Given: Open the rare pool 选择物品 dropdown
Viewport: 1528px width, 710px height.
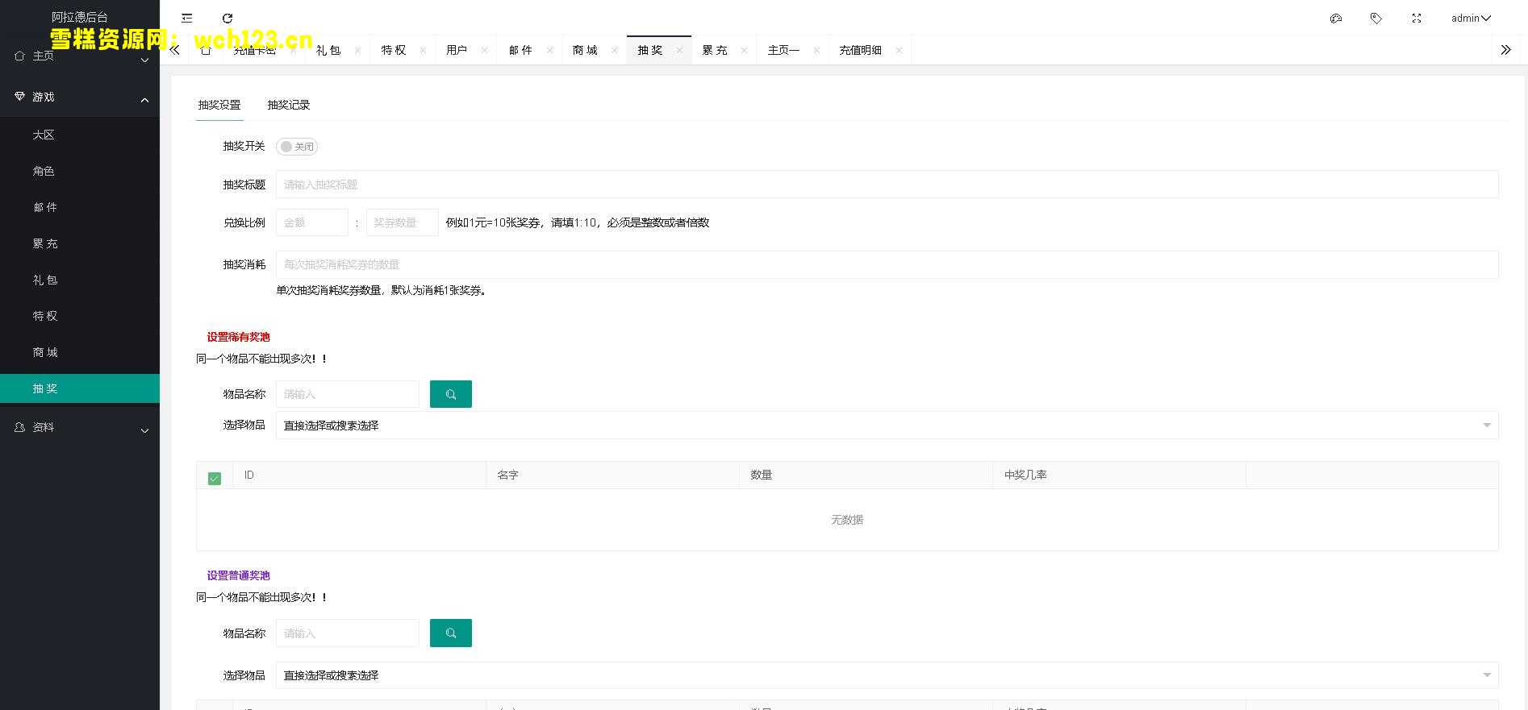Looking at the screenshot, I should pos(887,426).
